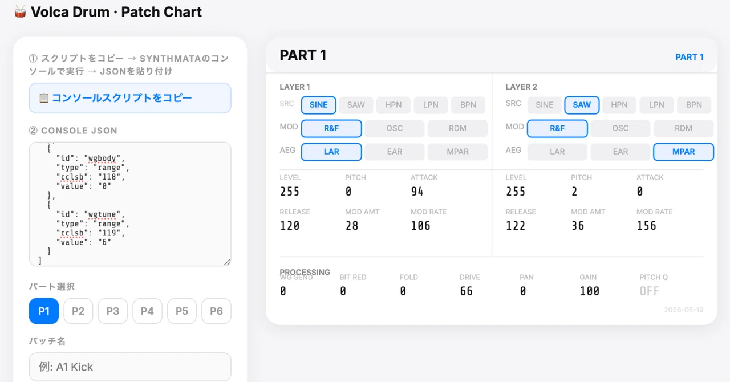Screen dimensions: 730x382
Task: Set Layer 1 modulation to OSC
Action: coord(395,128)
